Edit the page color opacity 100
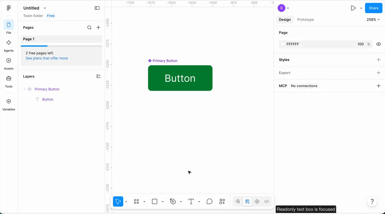Image resolution: width=385 pixels, height=214 pixels. coord(360,44)
